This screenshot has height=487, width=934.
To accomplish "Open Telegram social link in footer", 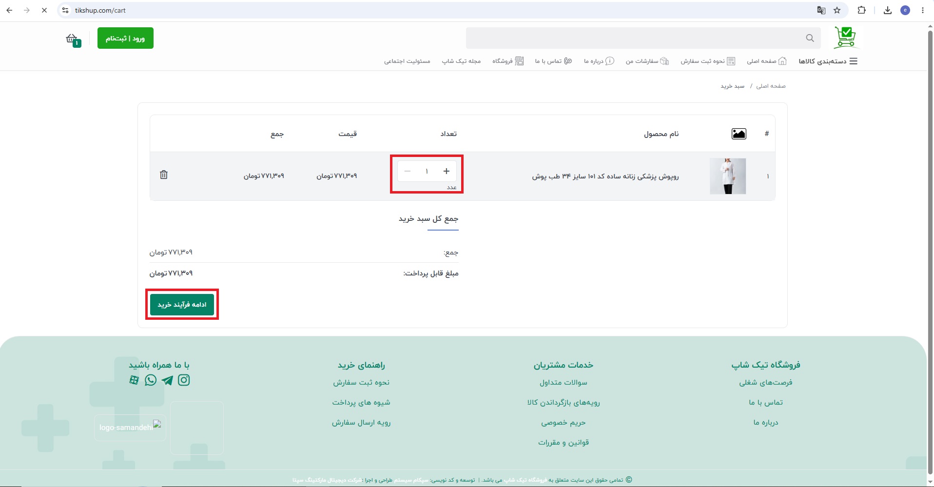I will [x=167, y=380].
